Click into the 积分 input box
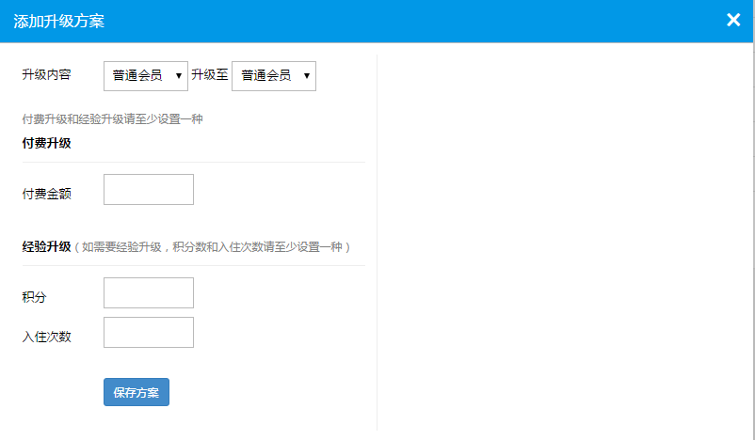The height and width of the screenshot is (440, 755). coord(148,292)
